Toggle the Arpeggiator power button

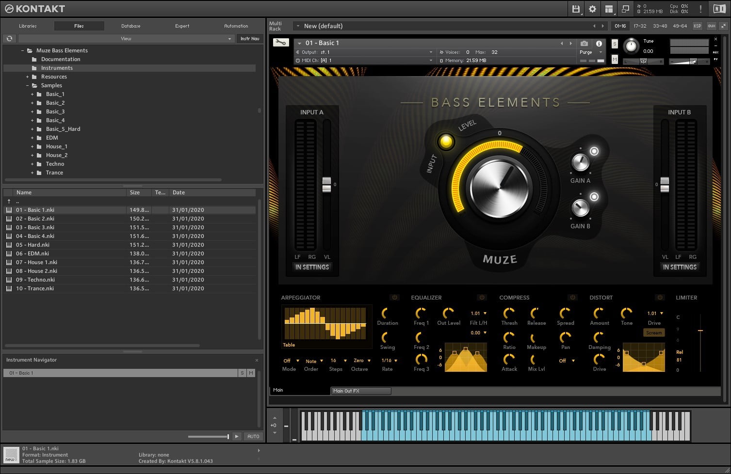pyautogui.click(x=394, y=297)
